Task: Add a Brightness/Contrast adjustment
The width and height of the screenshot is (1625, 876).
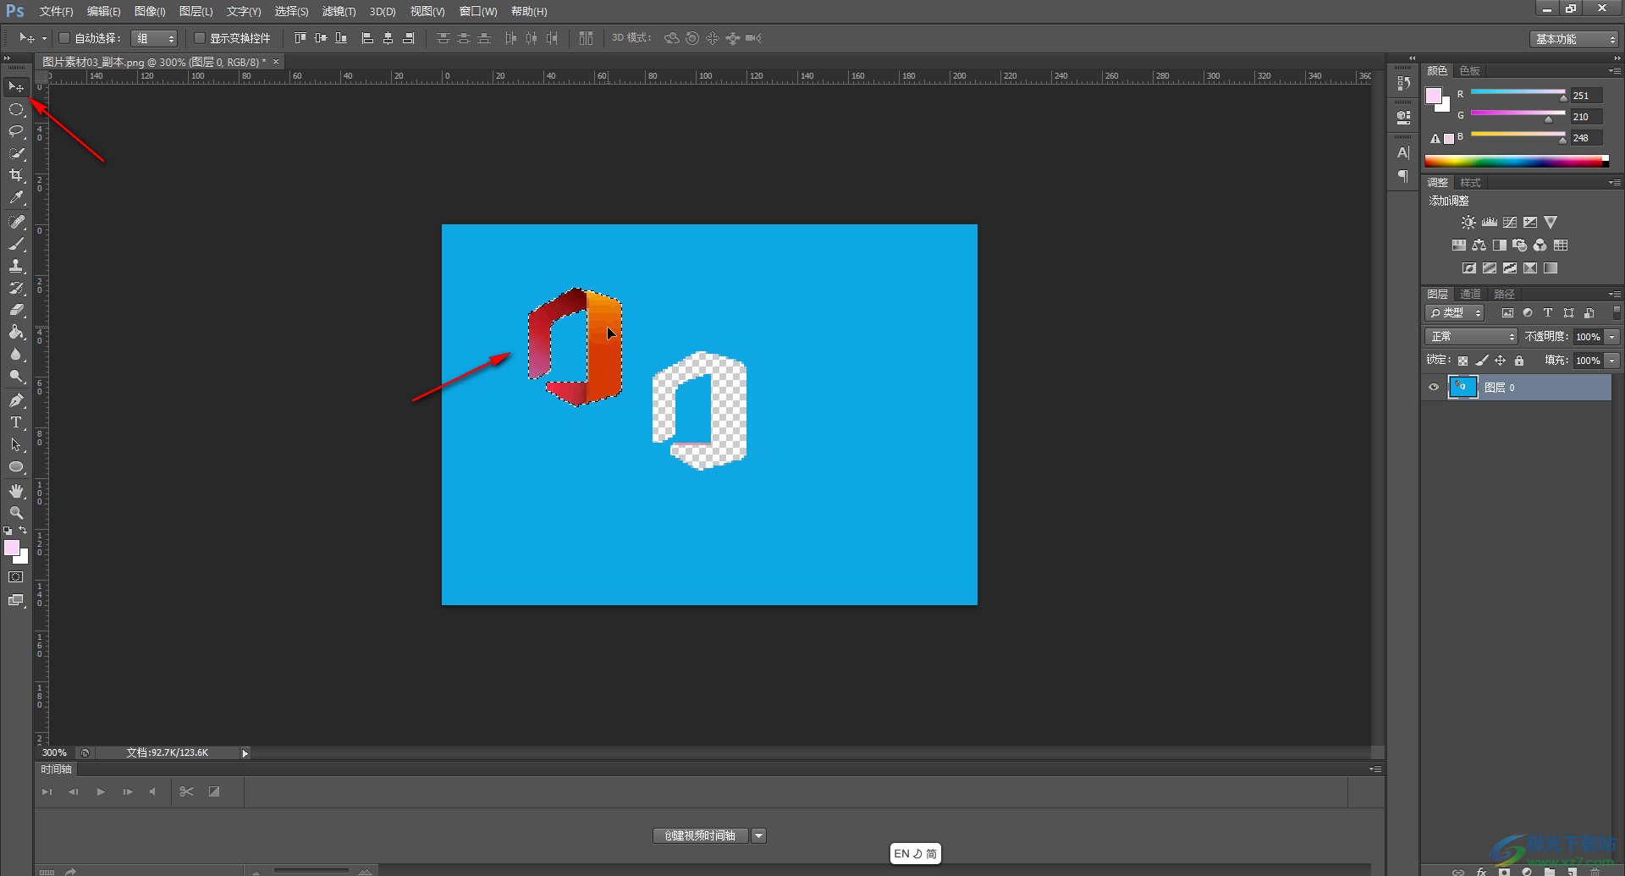Action: tap(1468, 223)
